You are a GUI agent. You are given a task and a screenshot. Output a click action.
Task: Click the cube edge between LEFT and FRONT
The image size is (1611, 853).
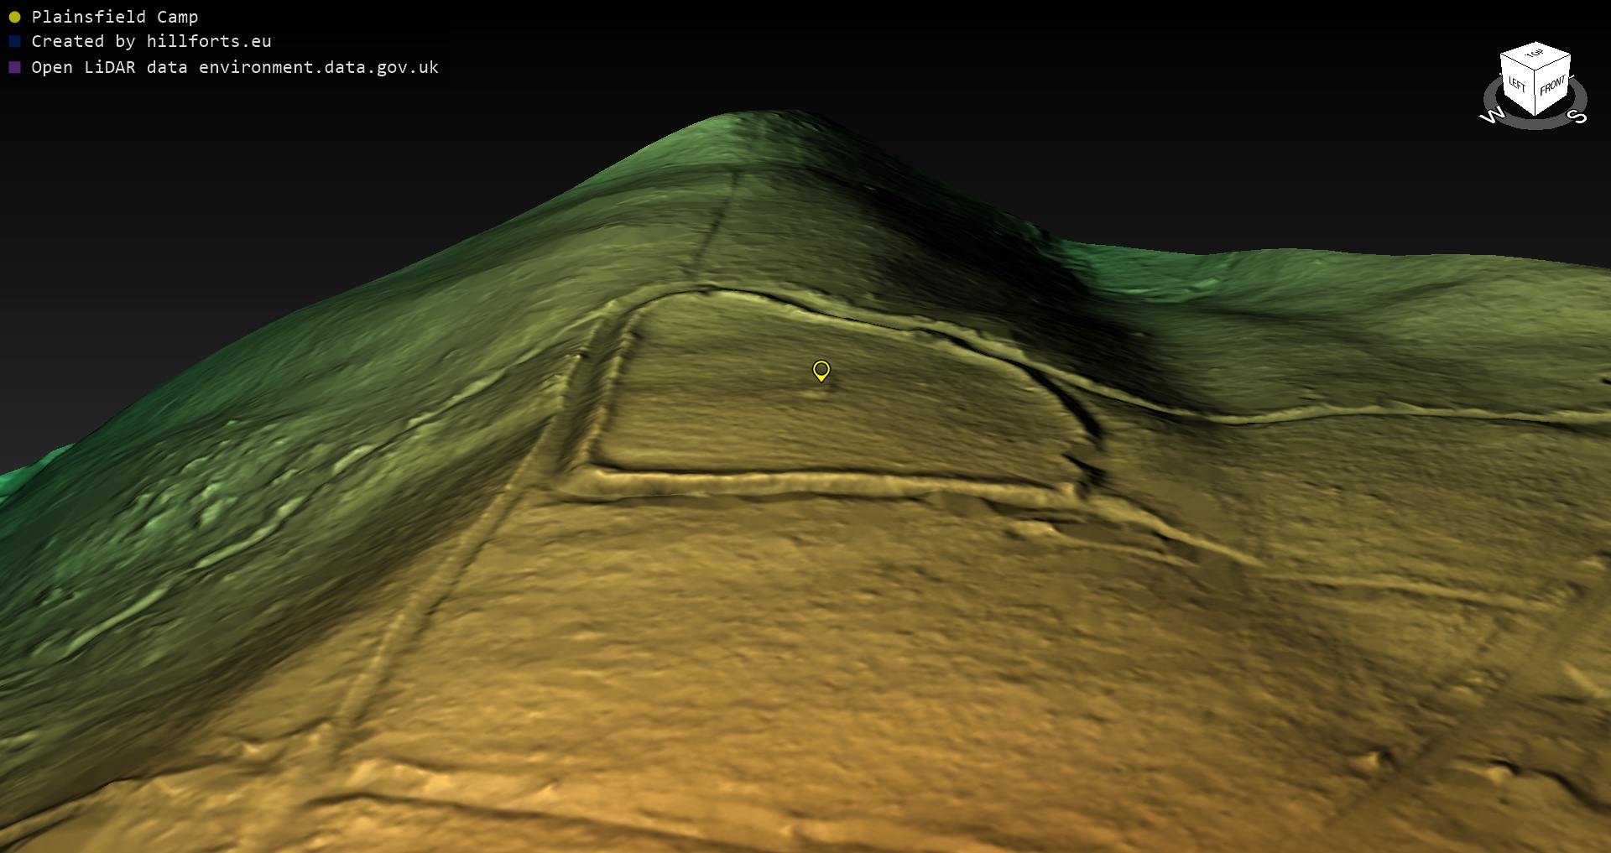(1535, 95)
